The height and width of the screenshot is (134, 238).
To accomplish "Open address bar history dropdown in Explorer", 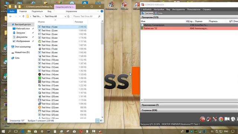I will click(x=65, y=16).
